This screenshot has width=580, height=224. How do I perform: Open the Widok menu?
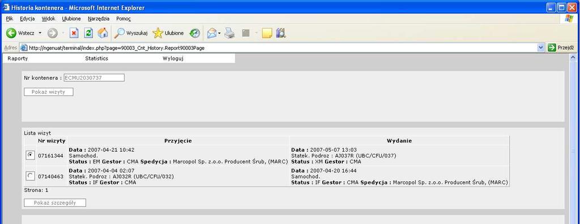(49, 19)
